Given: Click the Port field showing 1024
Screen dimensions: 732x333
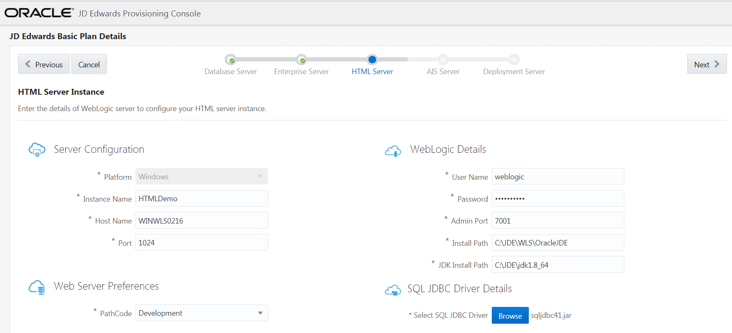Looking at the screenshot, I should pyautogui.click(x=202, y=242).
